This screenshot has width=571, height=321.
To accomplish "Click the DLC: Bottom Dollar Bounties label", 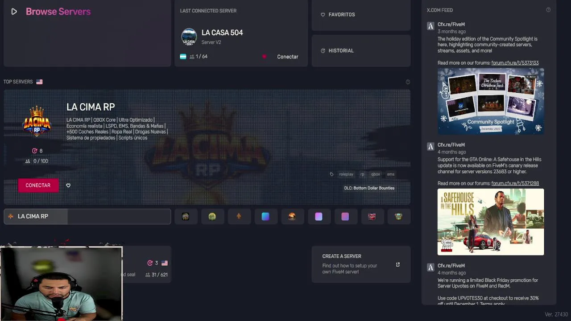I will click(x=369, y=188).
